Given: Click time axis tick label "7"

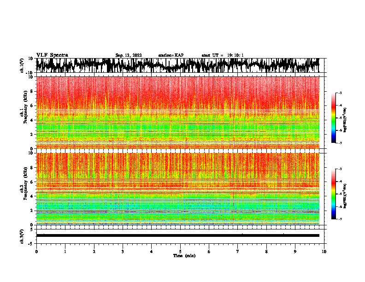Looking at the screenshot, I should pyautogui.click(x=238, y=252).
